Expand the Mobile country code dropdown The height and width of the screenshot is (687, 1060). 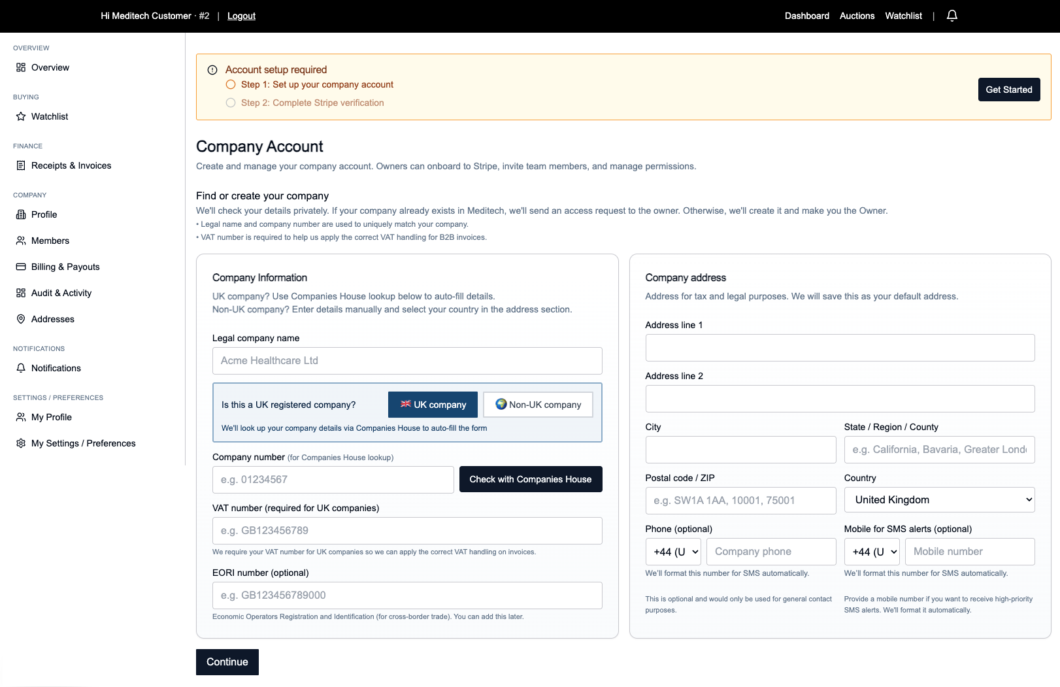click(x=872, y=552)
